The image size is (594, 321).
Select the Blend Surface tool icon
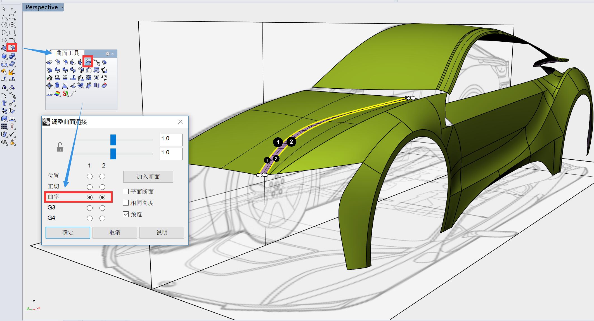88,61
